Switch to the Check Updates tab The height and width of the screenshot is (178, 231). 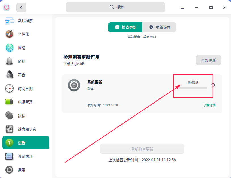tap(125, 27)
